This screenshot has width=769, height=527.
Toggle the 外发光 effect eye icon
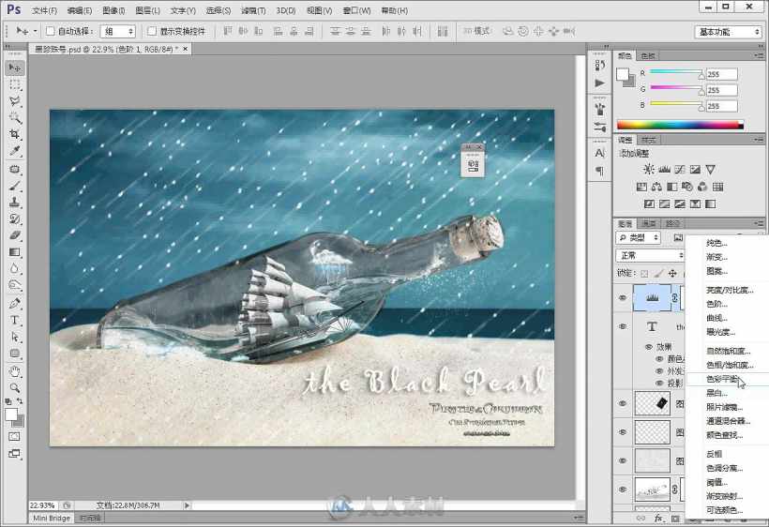point(659,371)
